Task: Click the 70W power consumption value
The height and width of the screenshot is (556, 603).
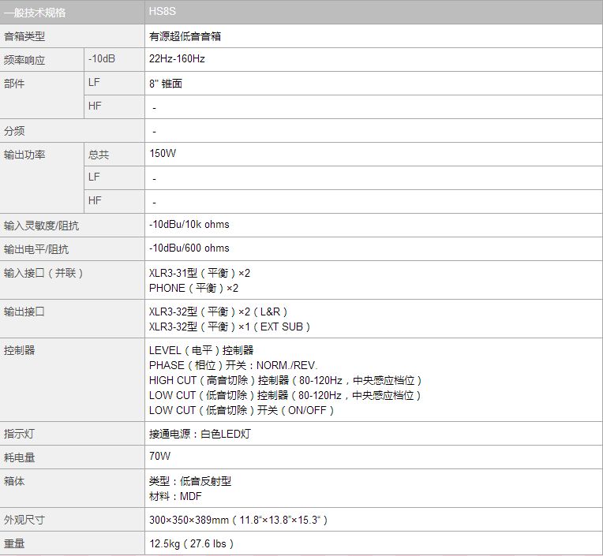Action: tap(159, 456)
